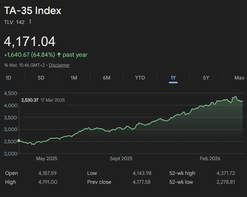This screenshot has height=197, width=247.
Task: Click the 52-wk low value 2,278.81
Action: click(226, 182)
